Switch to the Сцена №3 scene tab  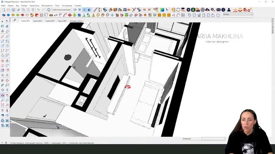coord(50,21)
